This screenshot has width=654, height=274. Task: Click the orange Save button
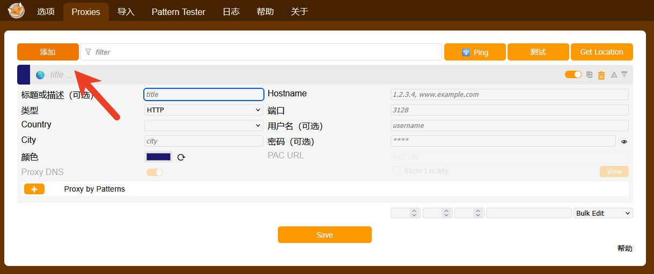tap(325, 235)
